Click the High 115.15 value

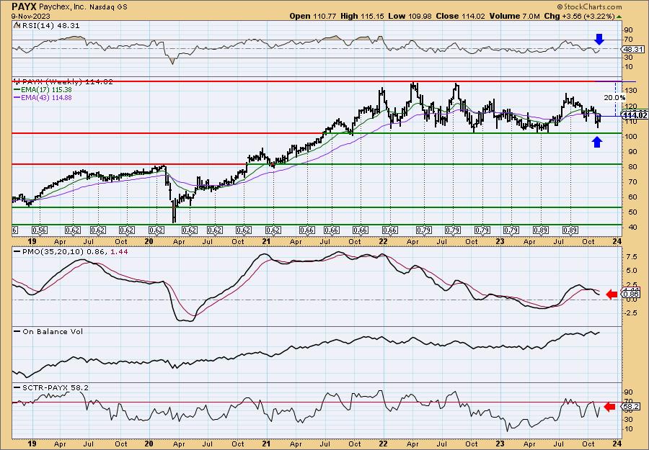click(x=362, y=16)
